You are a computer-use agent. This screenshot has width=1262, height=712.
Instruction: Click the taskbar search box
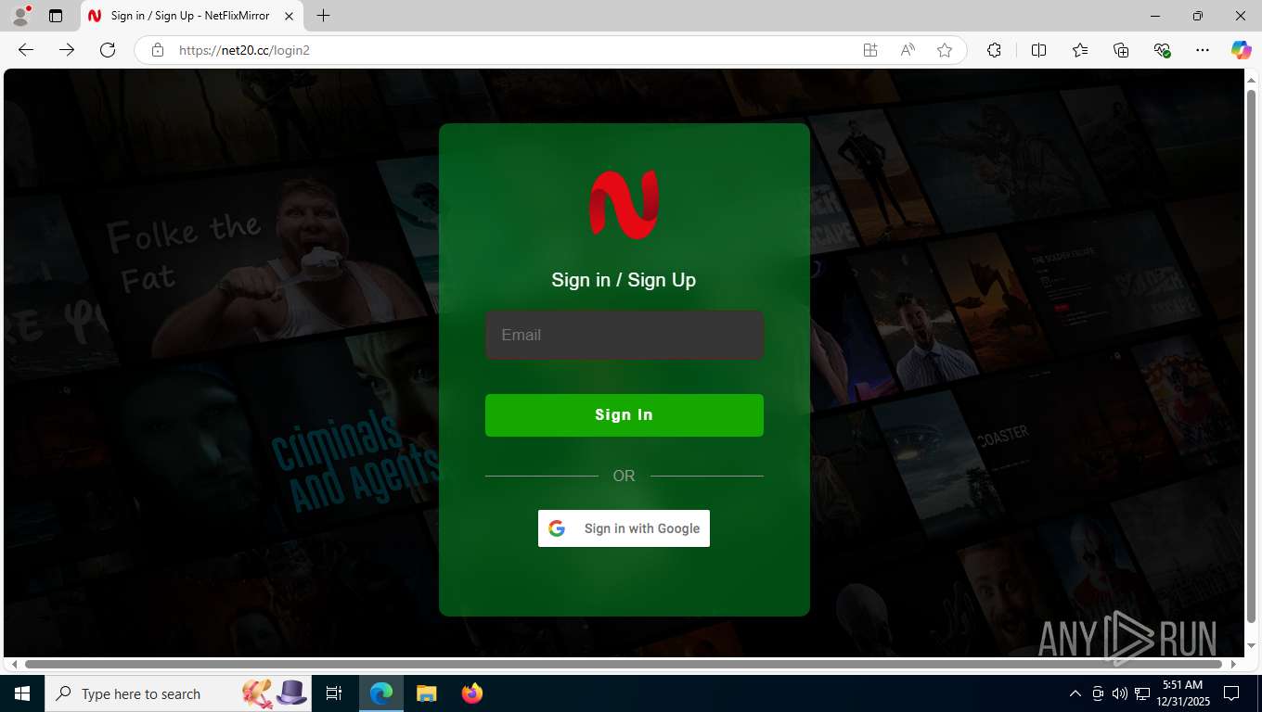coord(179,693)
